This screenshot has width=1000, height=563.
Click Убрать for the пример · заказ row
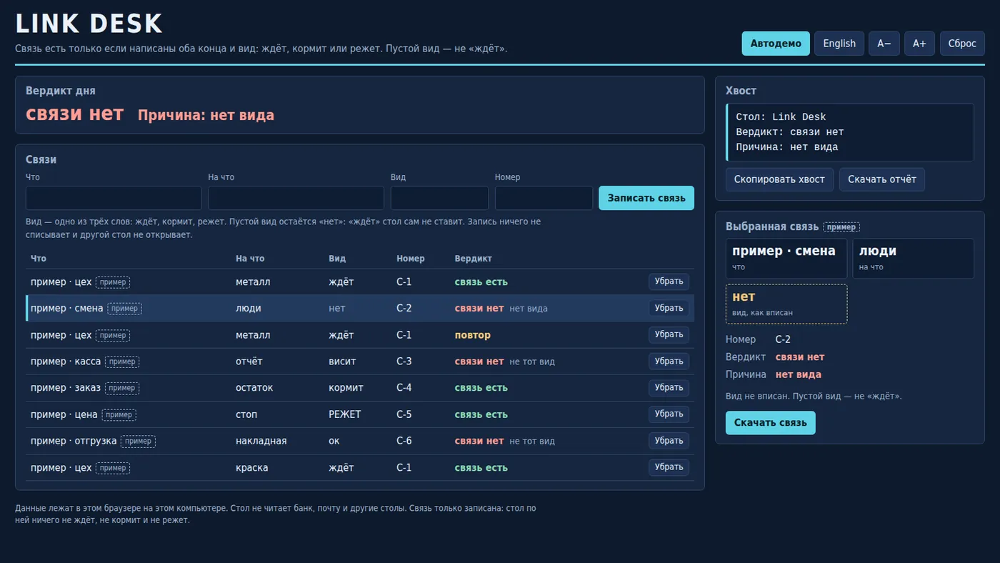(x=669, y=387)
